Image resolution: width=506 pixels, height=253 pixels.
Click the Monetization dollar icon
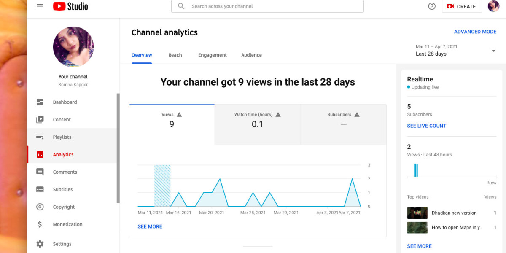click(x=40, y=224)
